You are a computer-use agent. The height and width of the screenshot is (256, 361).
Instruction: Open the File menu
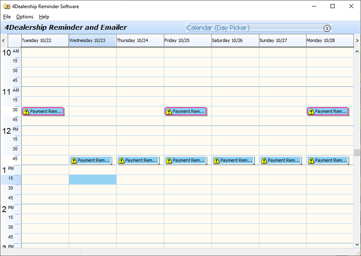7,17
